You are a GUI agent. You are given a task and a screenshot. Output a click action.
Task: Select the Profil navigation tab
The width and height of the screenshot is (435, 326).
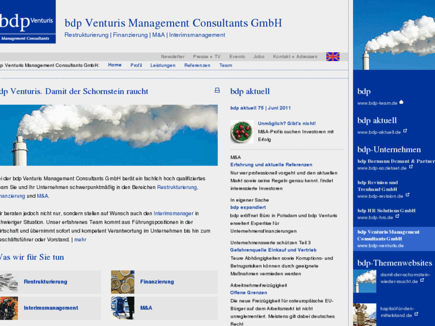136,65
